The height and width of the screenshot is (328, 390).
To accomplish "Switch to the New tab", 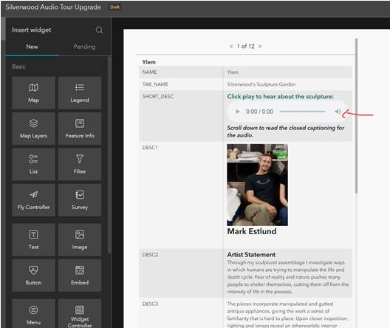I will click(x=32, y=47).
